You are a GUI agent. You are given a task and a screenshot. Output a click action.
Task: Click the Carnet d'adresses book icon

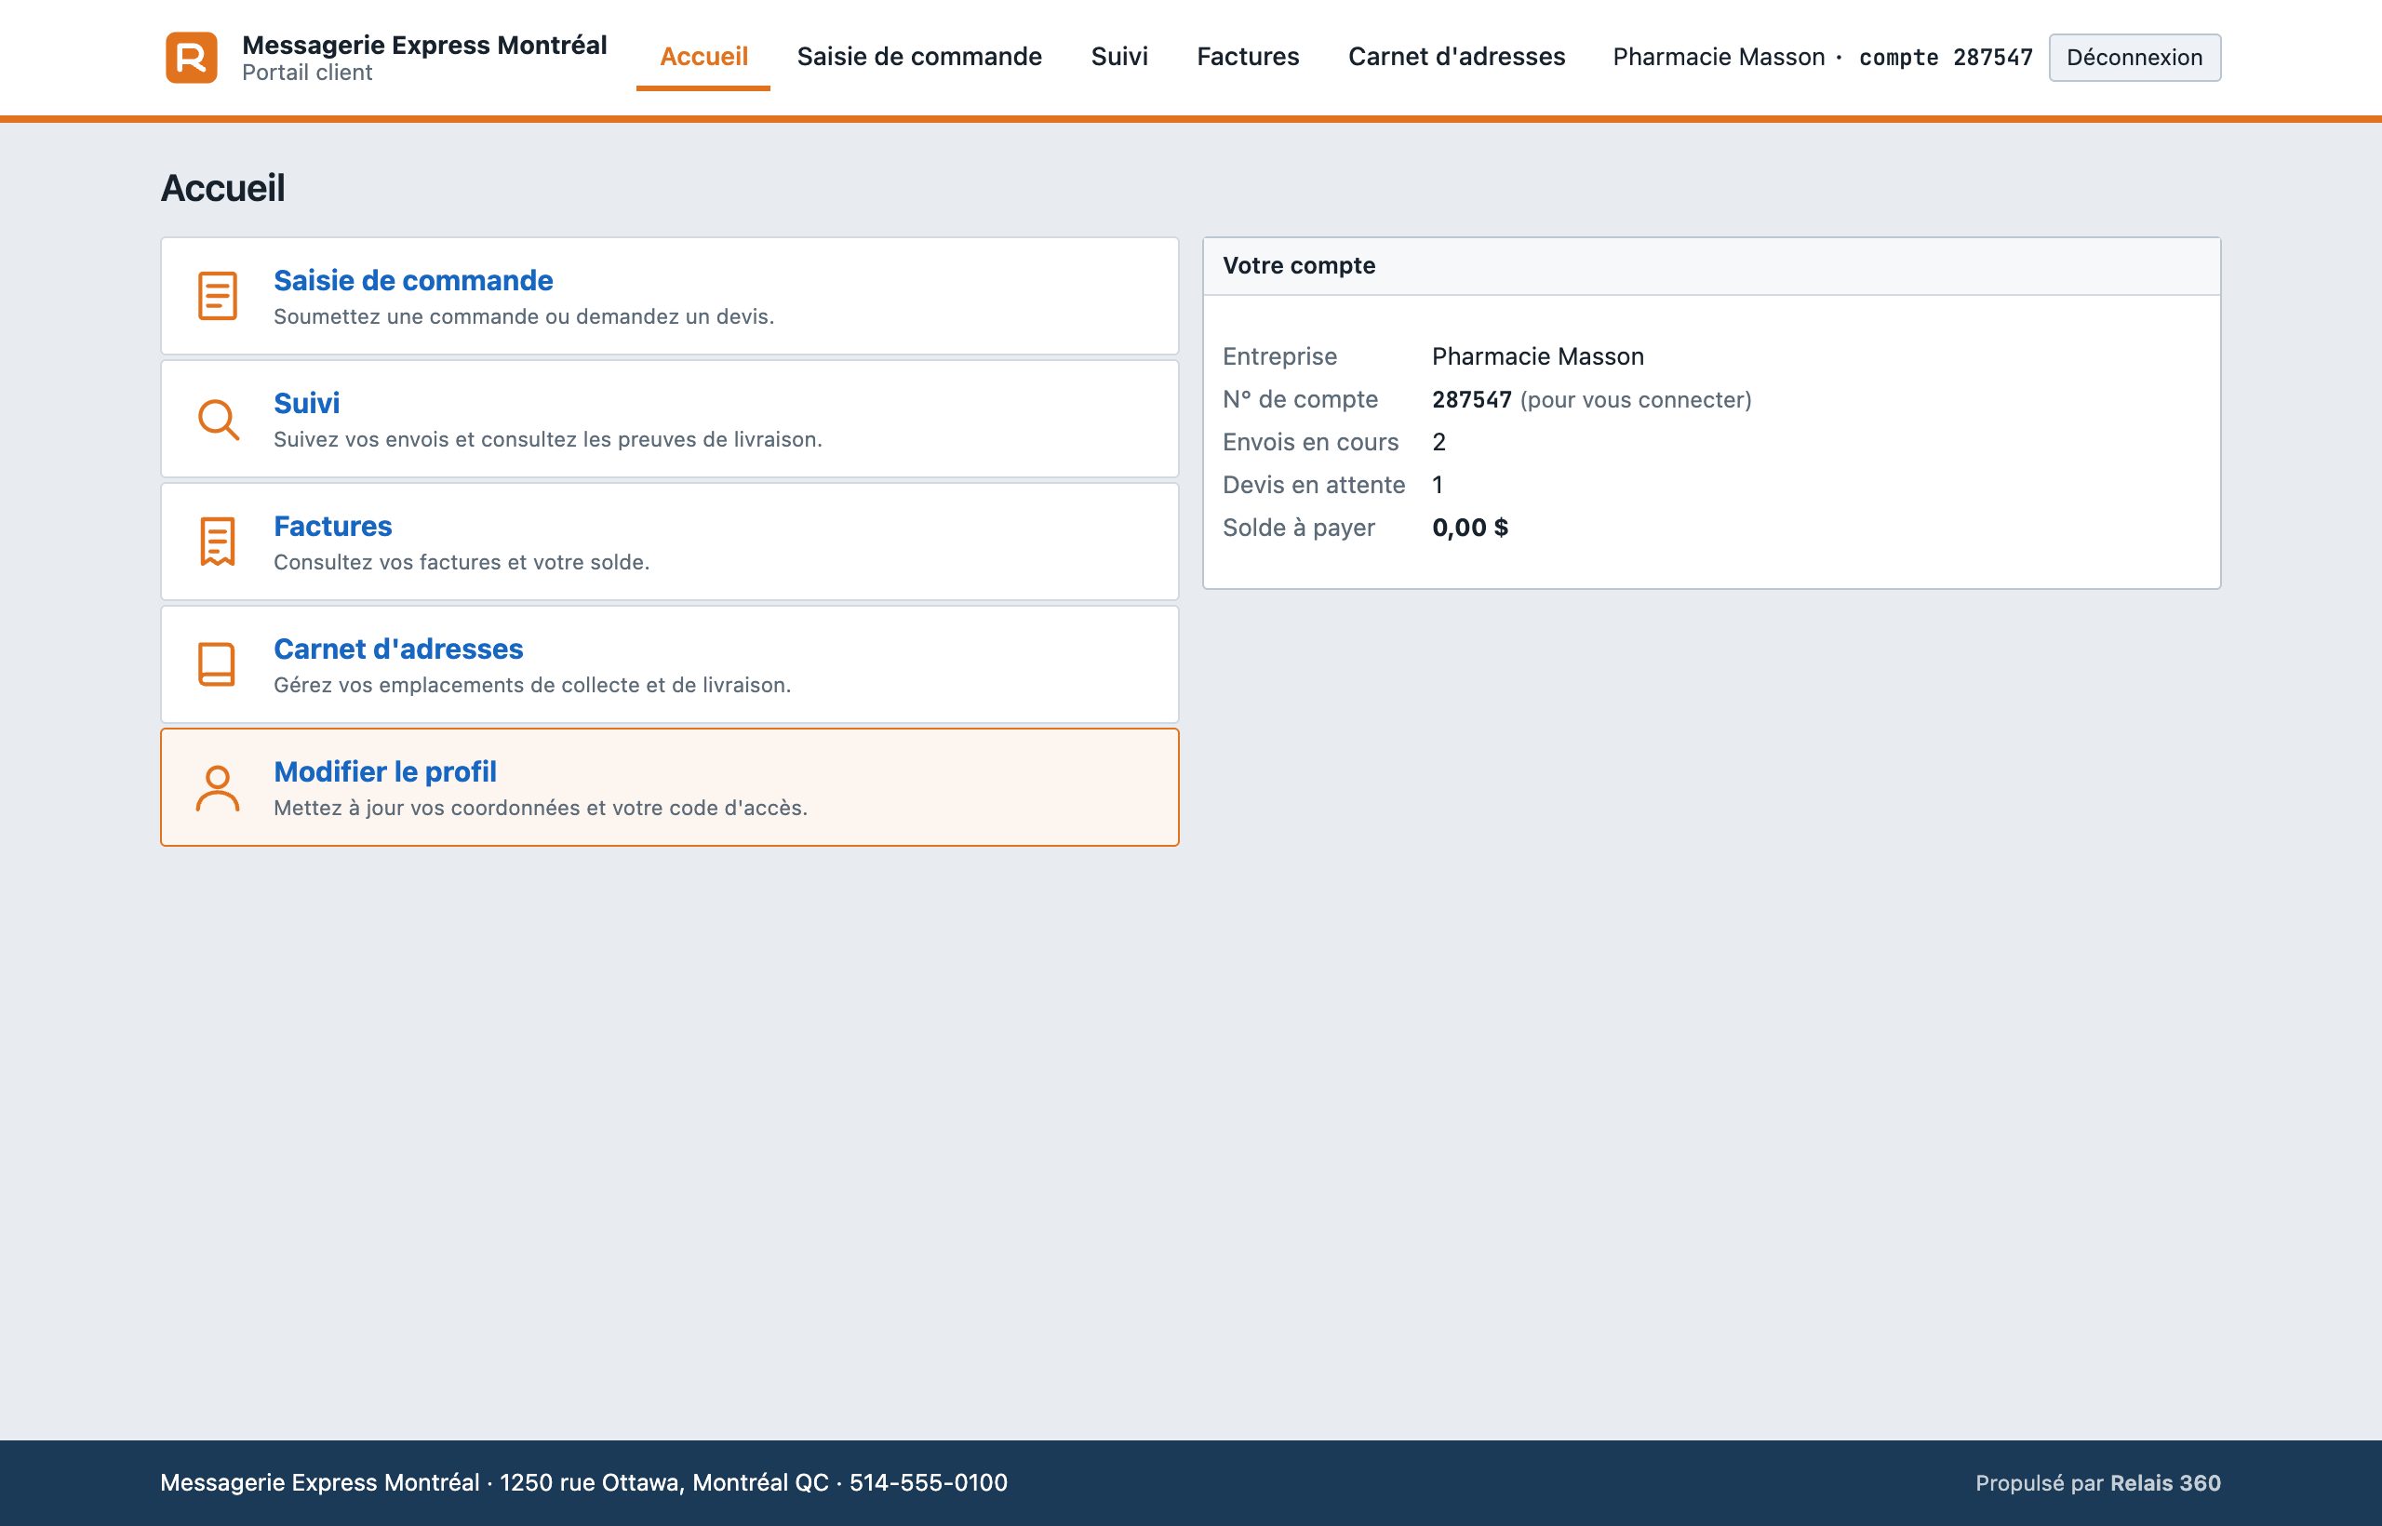pyautogui.click(x=217, y=665)
